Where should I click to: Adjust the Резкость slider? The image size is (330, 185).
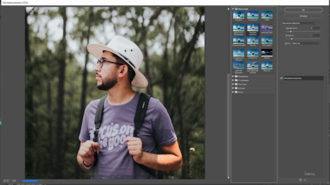coord(292,39)
